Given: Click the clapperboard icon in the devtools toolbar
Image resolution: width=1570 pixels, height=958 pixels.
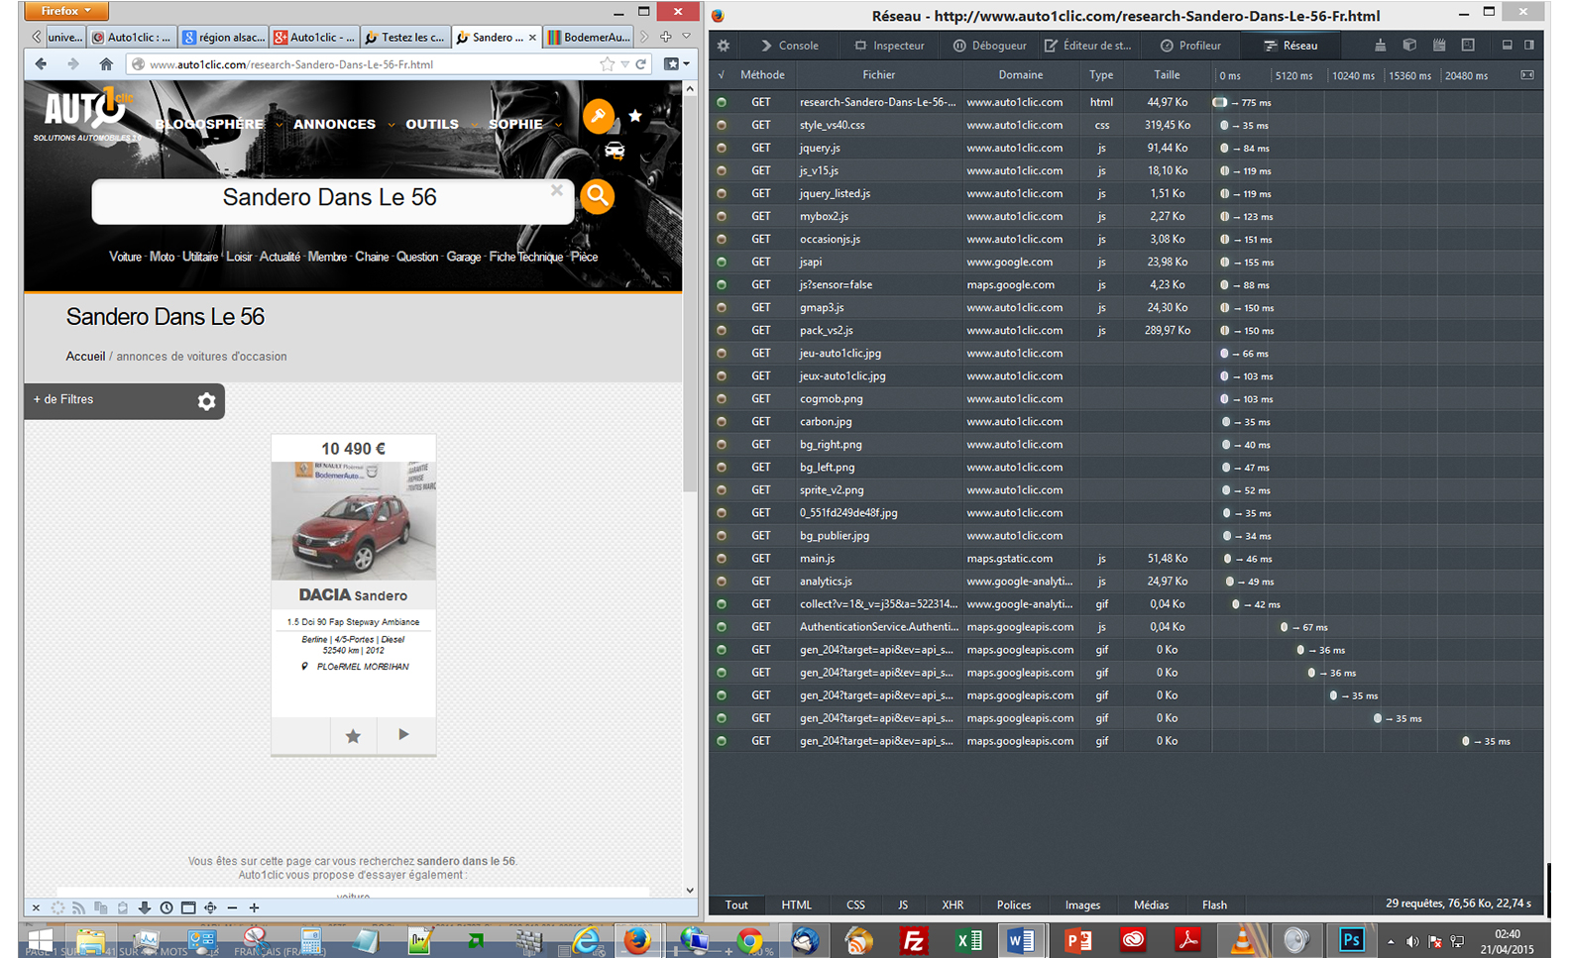Looking at the screenshot, I should (1439, 46).
